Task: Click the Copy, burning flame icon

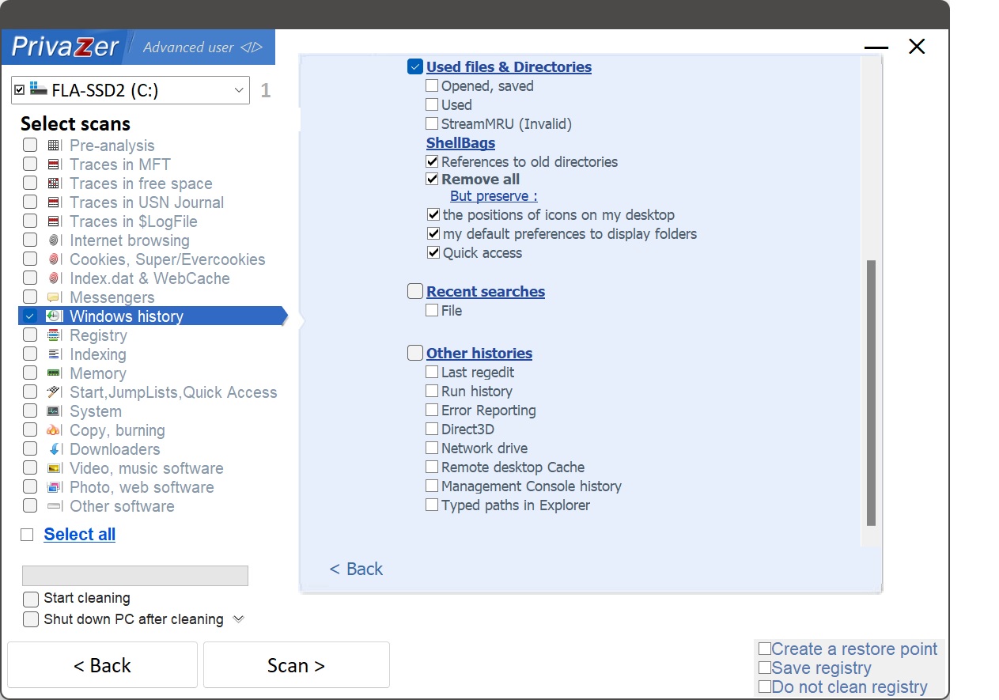Action: pos(54,430)
